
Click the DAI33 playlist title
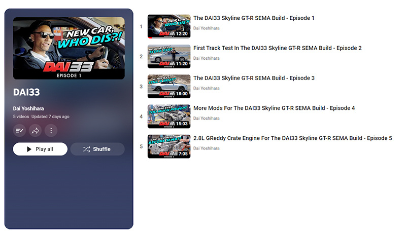coord(26,92)
